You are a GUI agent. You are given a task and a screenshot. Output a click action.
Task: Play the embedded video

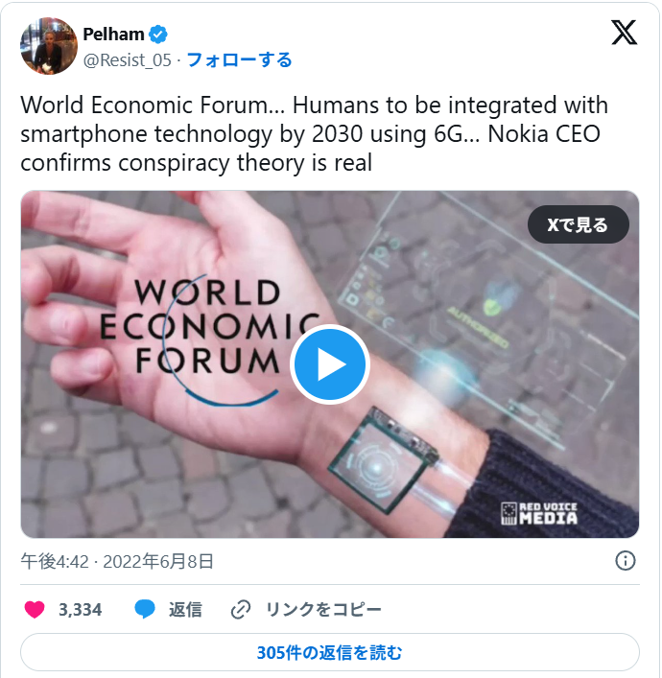[x=330, y=364]
